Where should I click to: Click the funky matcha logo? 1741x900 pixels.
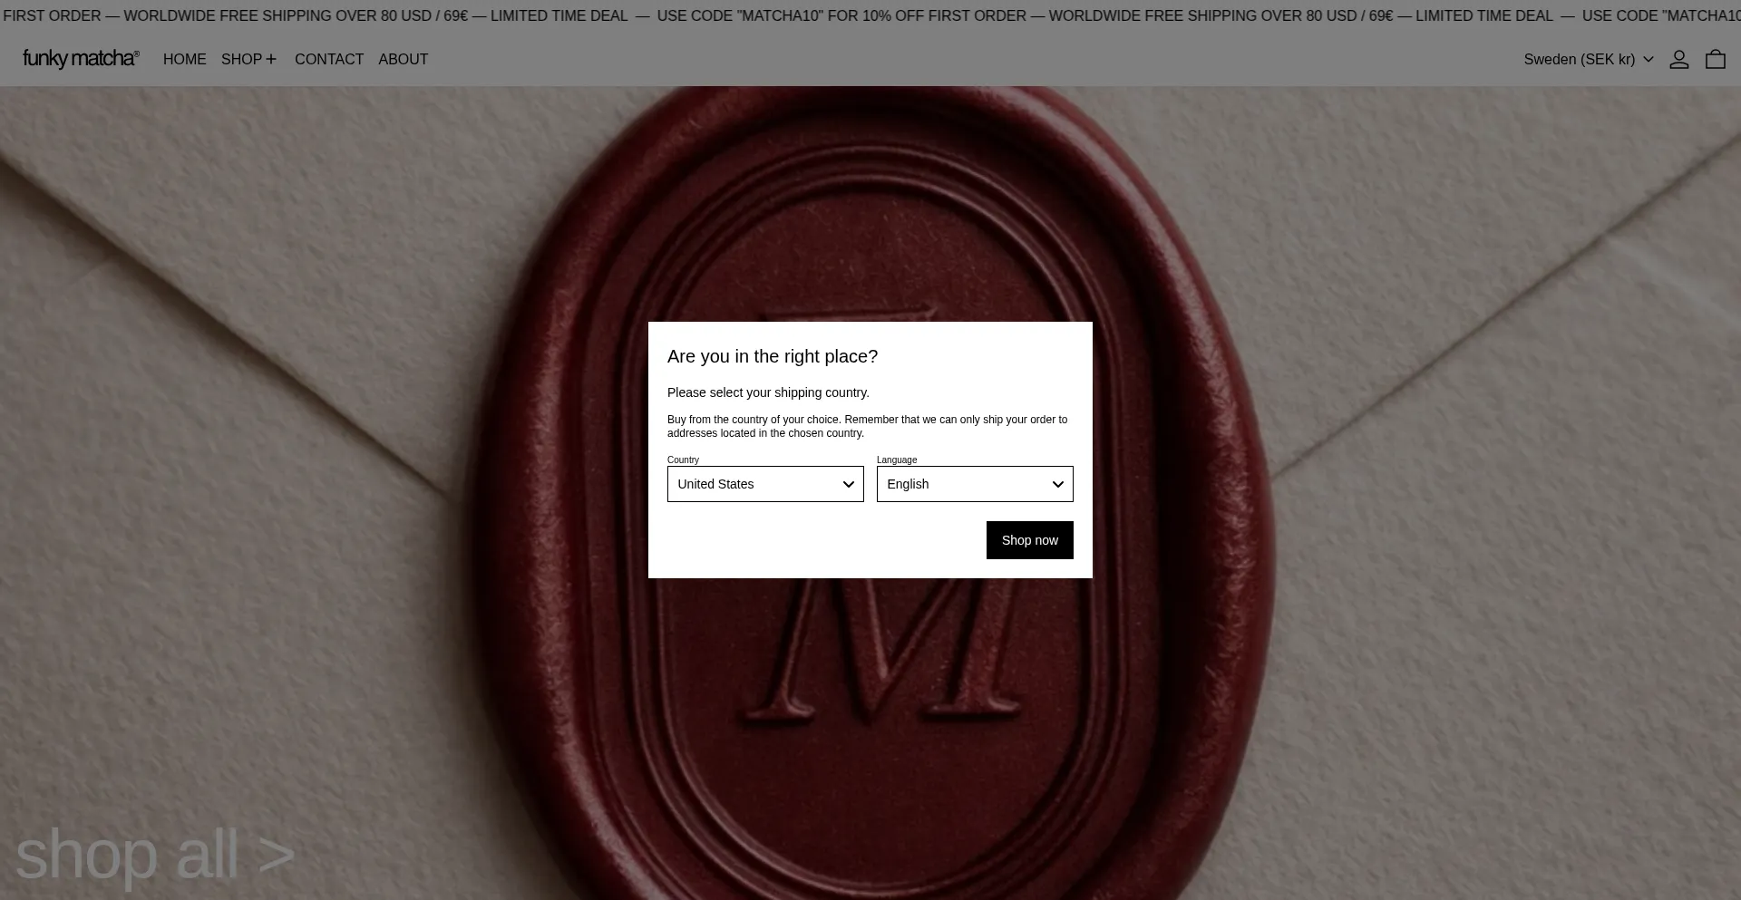point(81,59)
